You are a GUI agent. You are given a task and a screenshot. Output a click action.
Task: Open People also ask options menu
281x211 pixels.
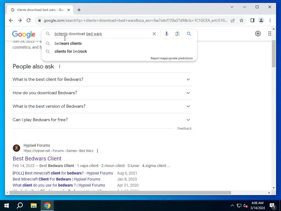[x=59, y=66]
